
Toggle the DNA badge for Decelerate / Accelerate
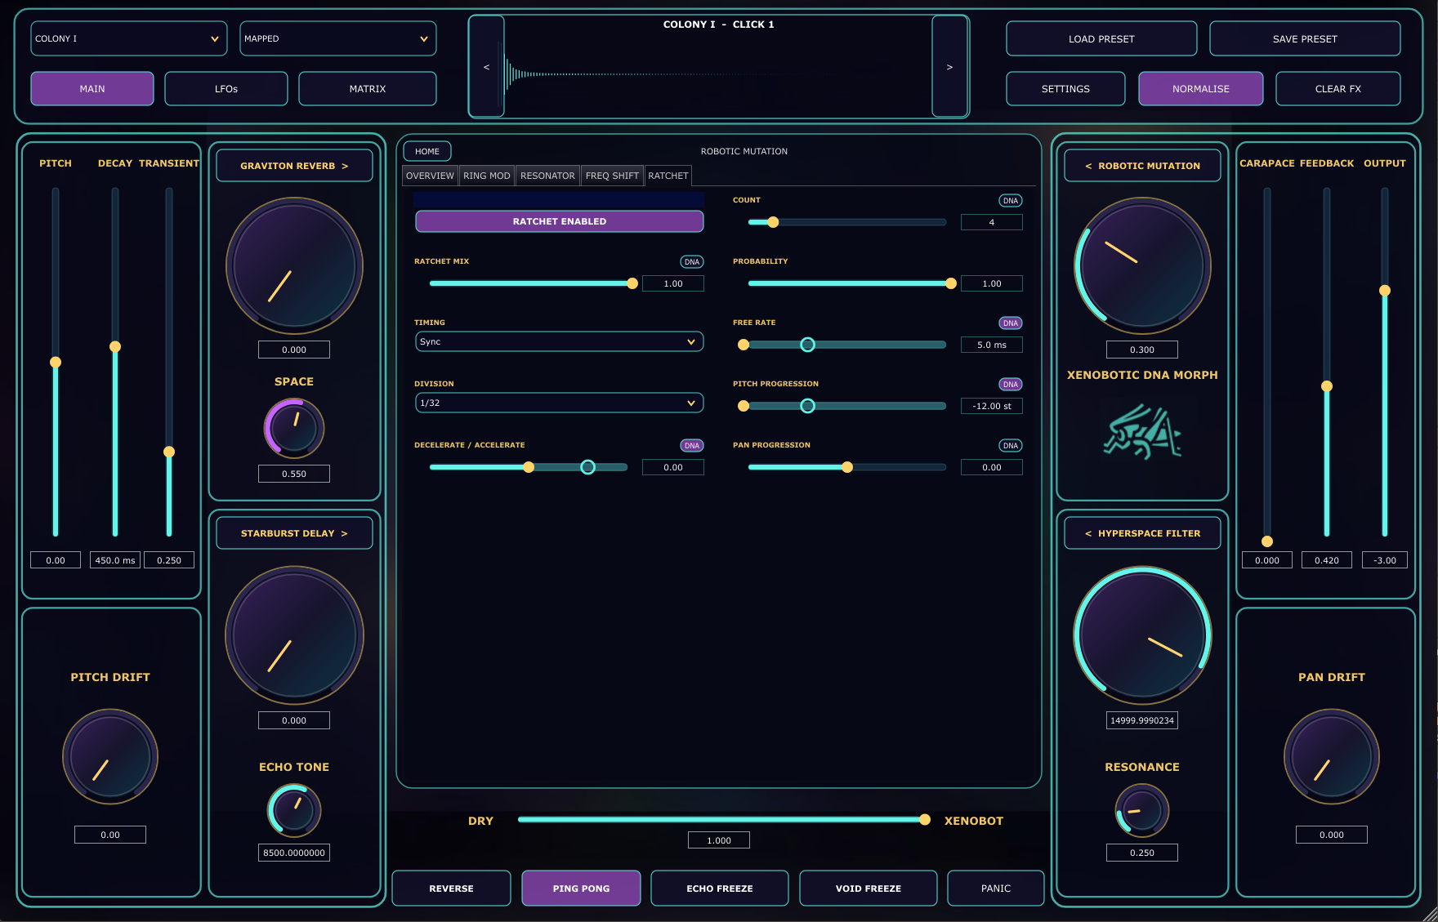click(x=692, y=446)
